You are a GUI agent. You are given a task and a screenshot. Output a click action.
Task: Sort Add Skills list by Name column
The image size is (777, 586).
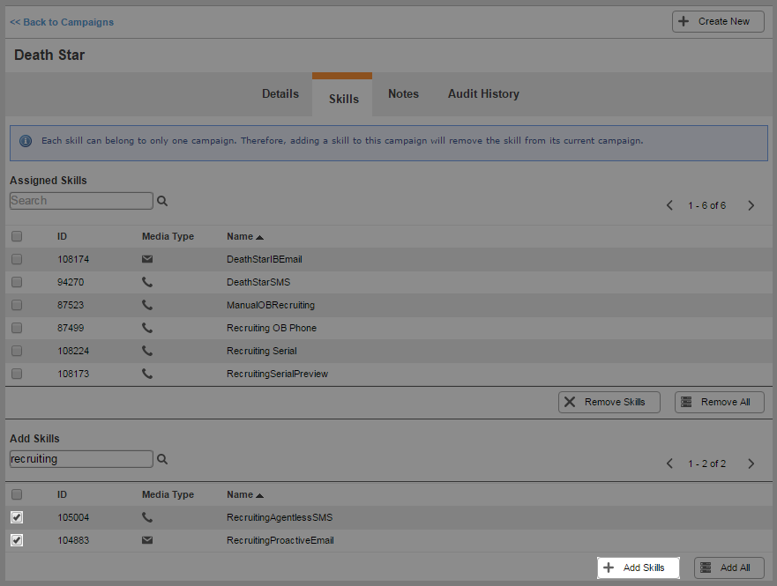click(245, 494)
